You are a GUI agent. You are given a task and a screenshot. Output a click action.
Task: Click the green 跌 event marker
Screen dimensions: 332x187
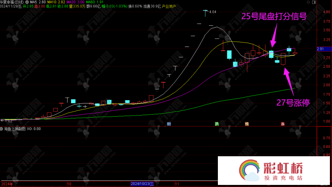tap(217, 124)
